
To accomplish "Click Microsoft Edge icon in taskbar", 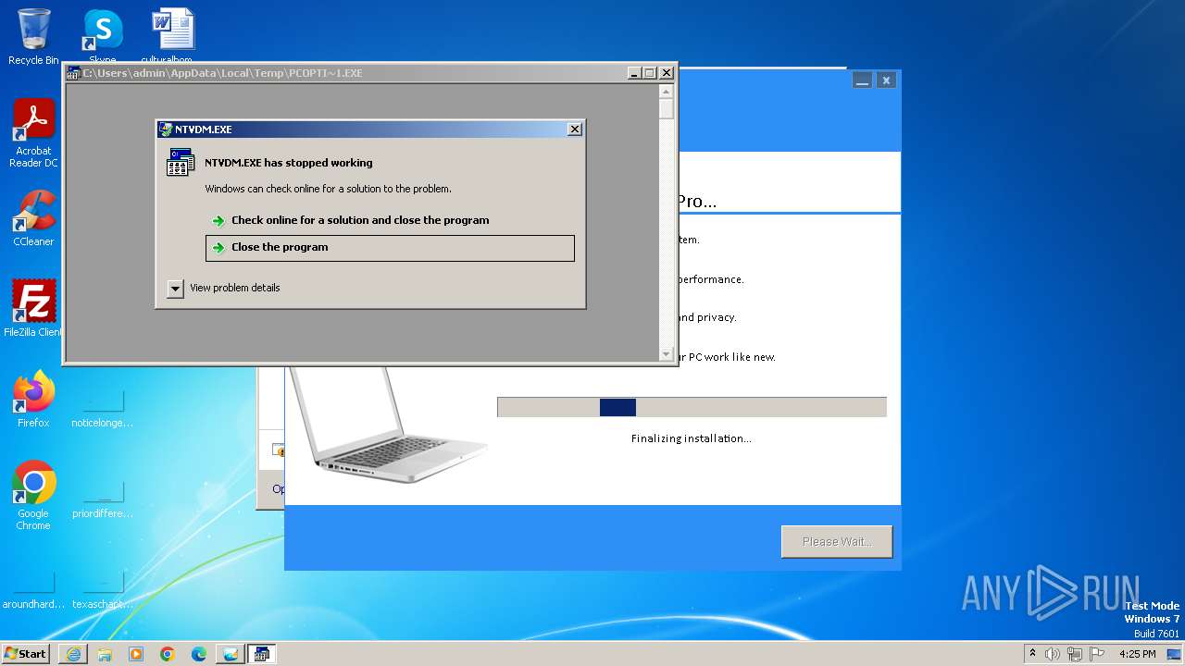I will click(x=199, y=654).
